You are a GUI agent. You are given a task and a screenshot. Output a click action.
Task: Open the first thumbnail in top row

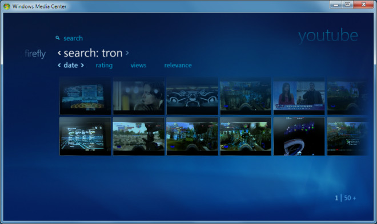point(85,96)
